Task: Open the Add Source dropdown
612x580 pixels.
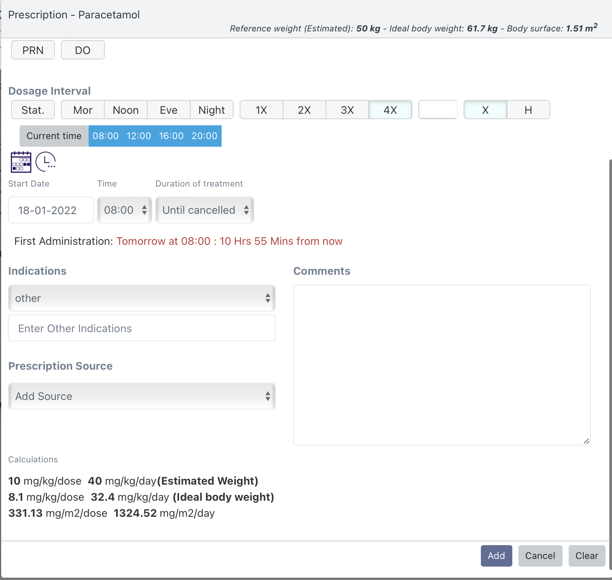Action: point(142,396)
